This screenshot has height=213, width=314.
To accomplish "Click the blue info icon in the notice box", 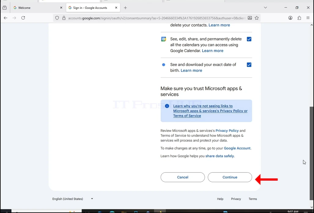I will coord(167,106).
